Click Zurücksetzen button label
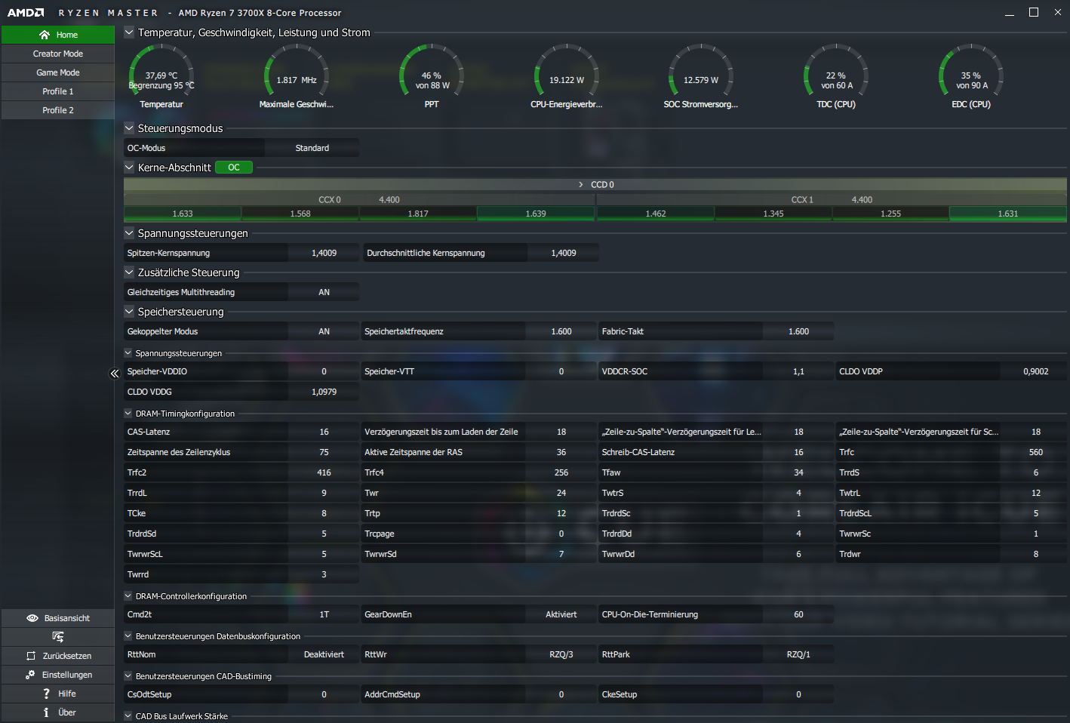Image resolution: width=1070 pixels, height=723 pixels. 67,656
